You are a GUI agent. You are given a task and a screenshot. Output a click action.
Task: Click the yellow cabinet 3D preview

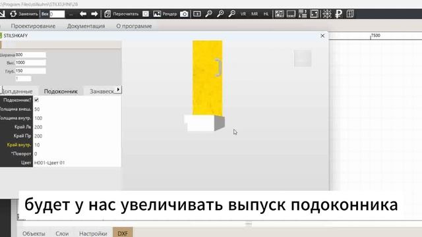[x=207, y=78]
